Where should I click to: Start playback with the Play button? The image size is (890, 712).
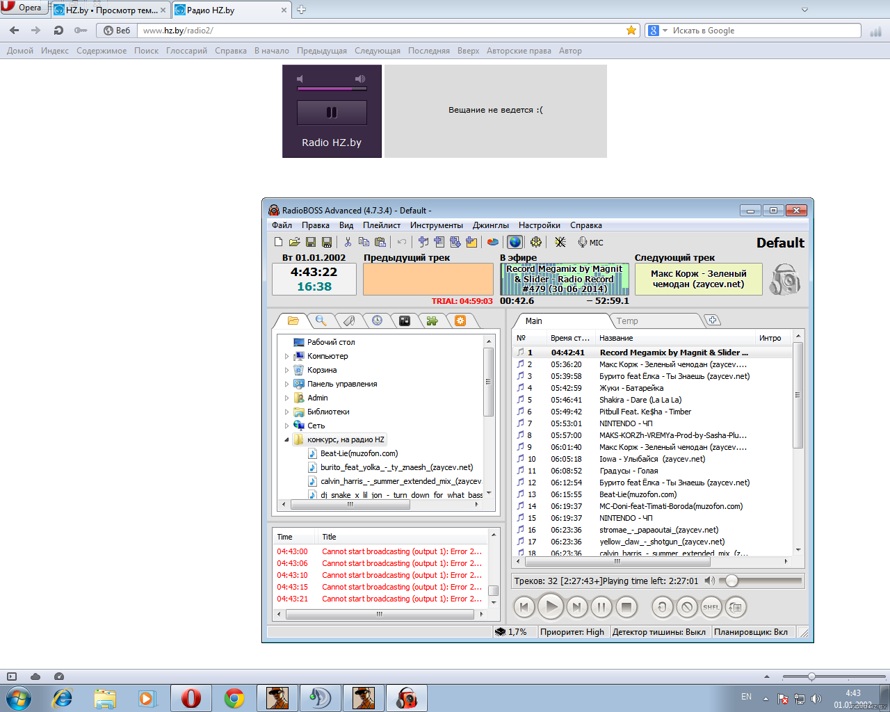551,607
